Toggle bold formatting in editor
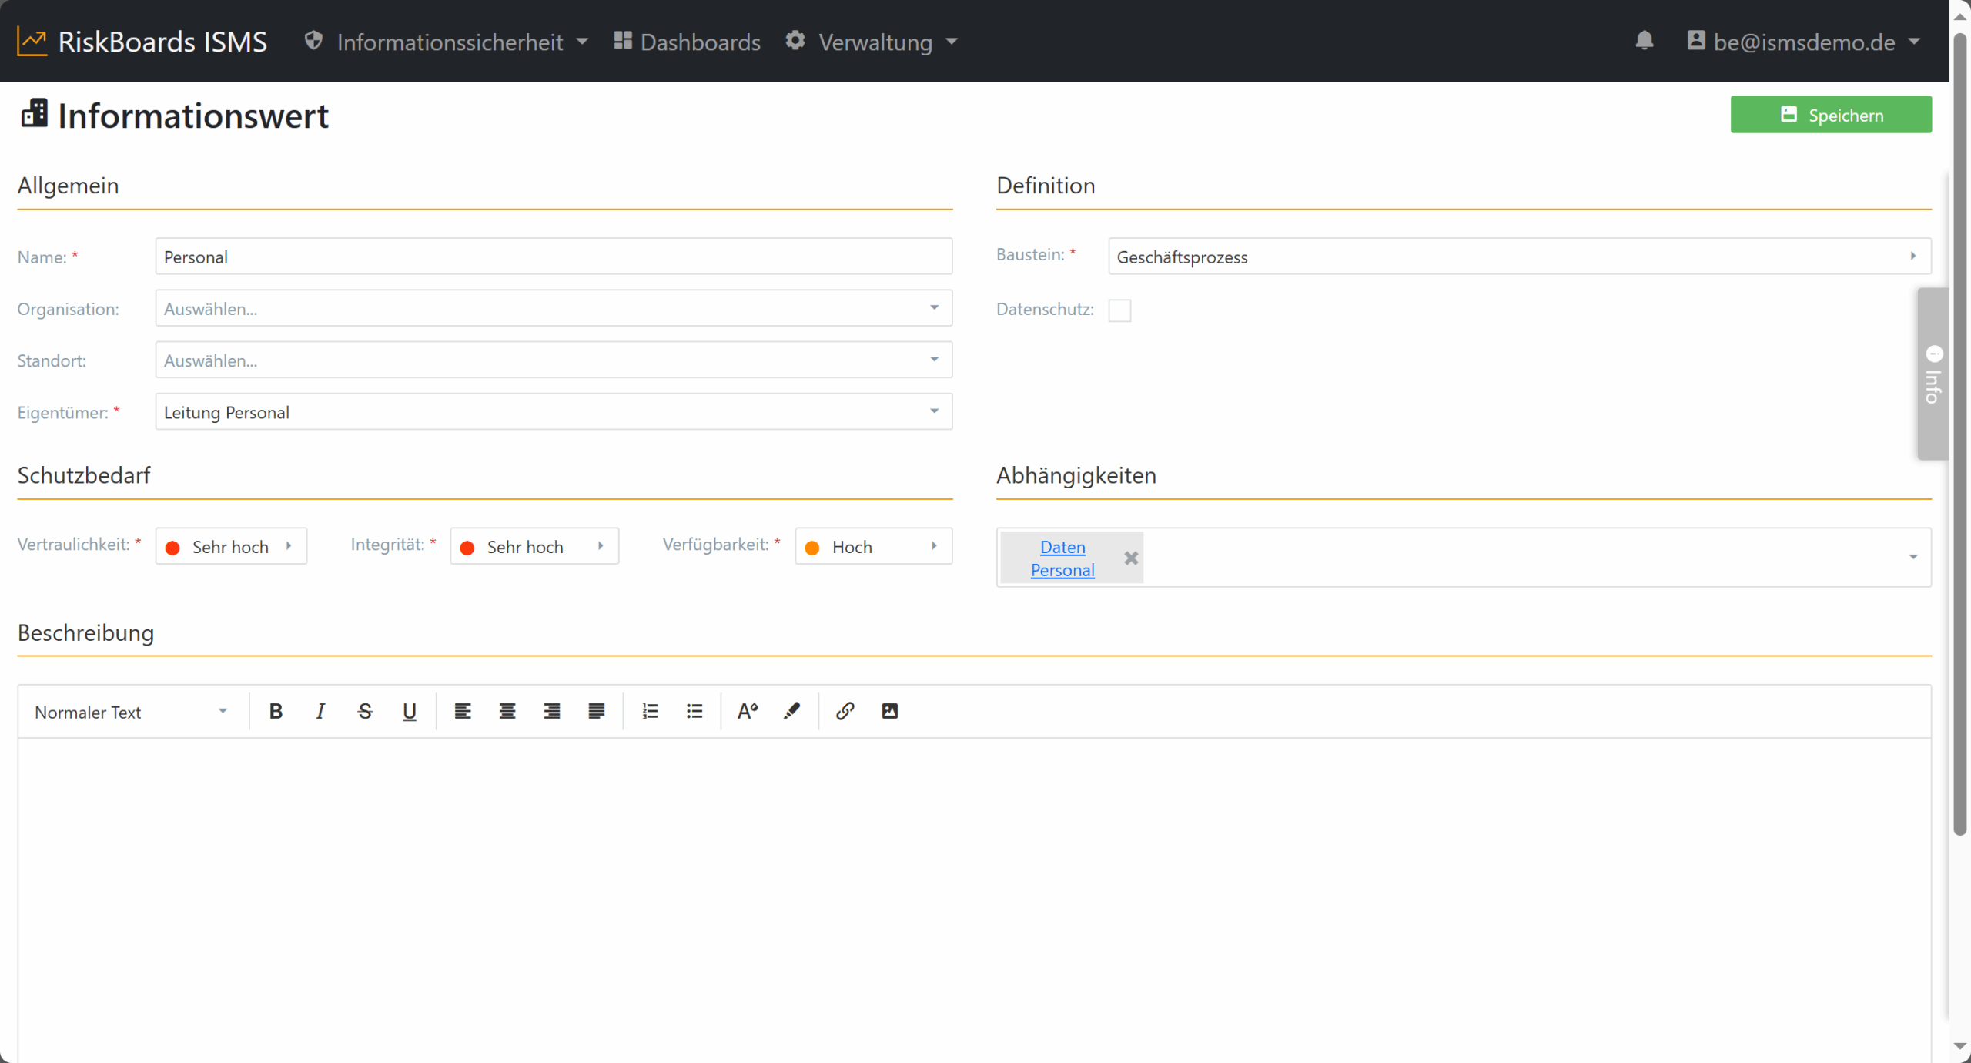 276,711
